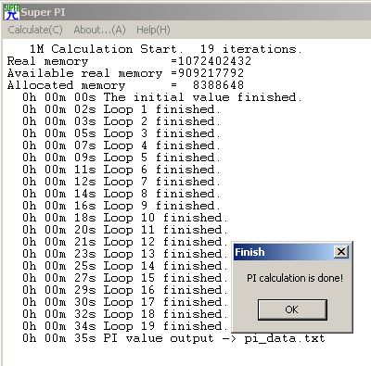
Task: Select the '1M Calculation Start. 19 iterations.' line
Action: click(166, 49)
